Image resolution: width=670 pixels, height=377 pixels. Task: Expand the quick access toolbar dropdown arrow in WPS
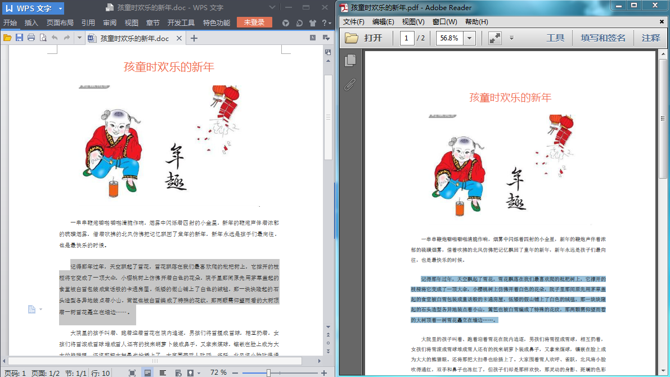(79, 38)
